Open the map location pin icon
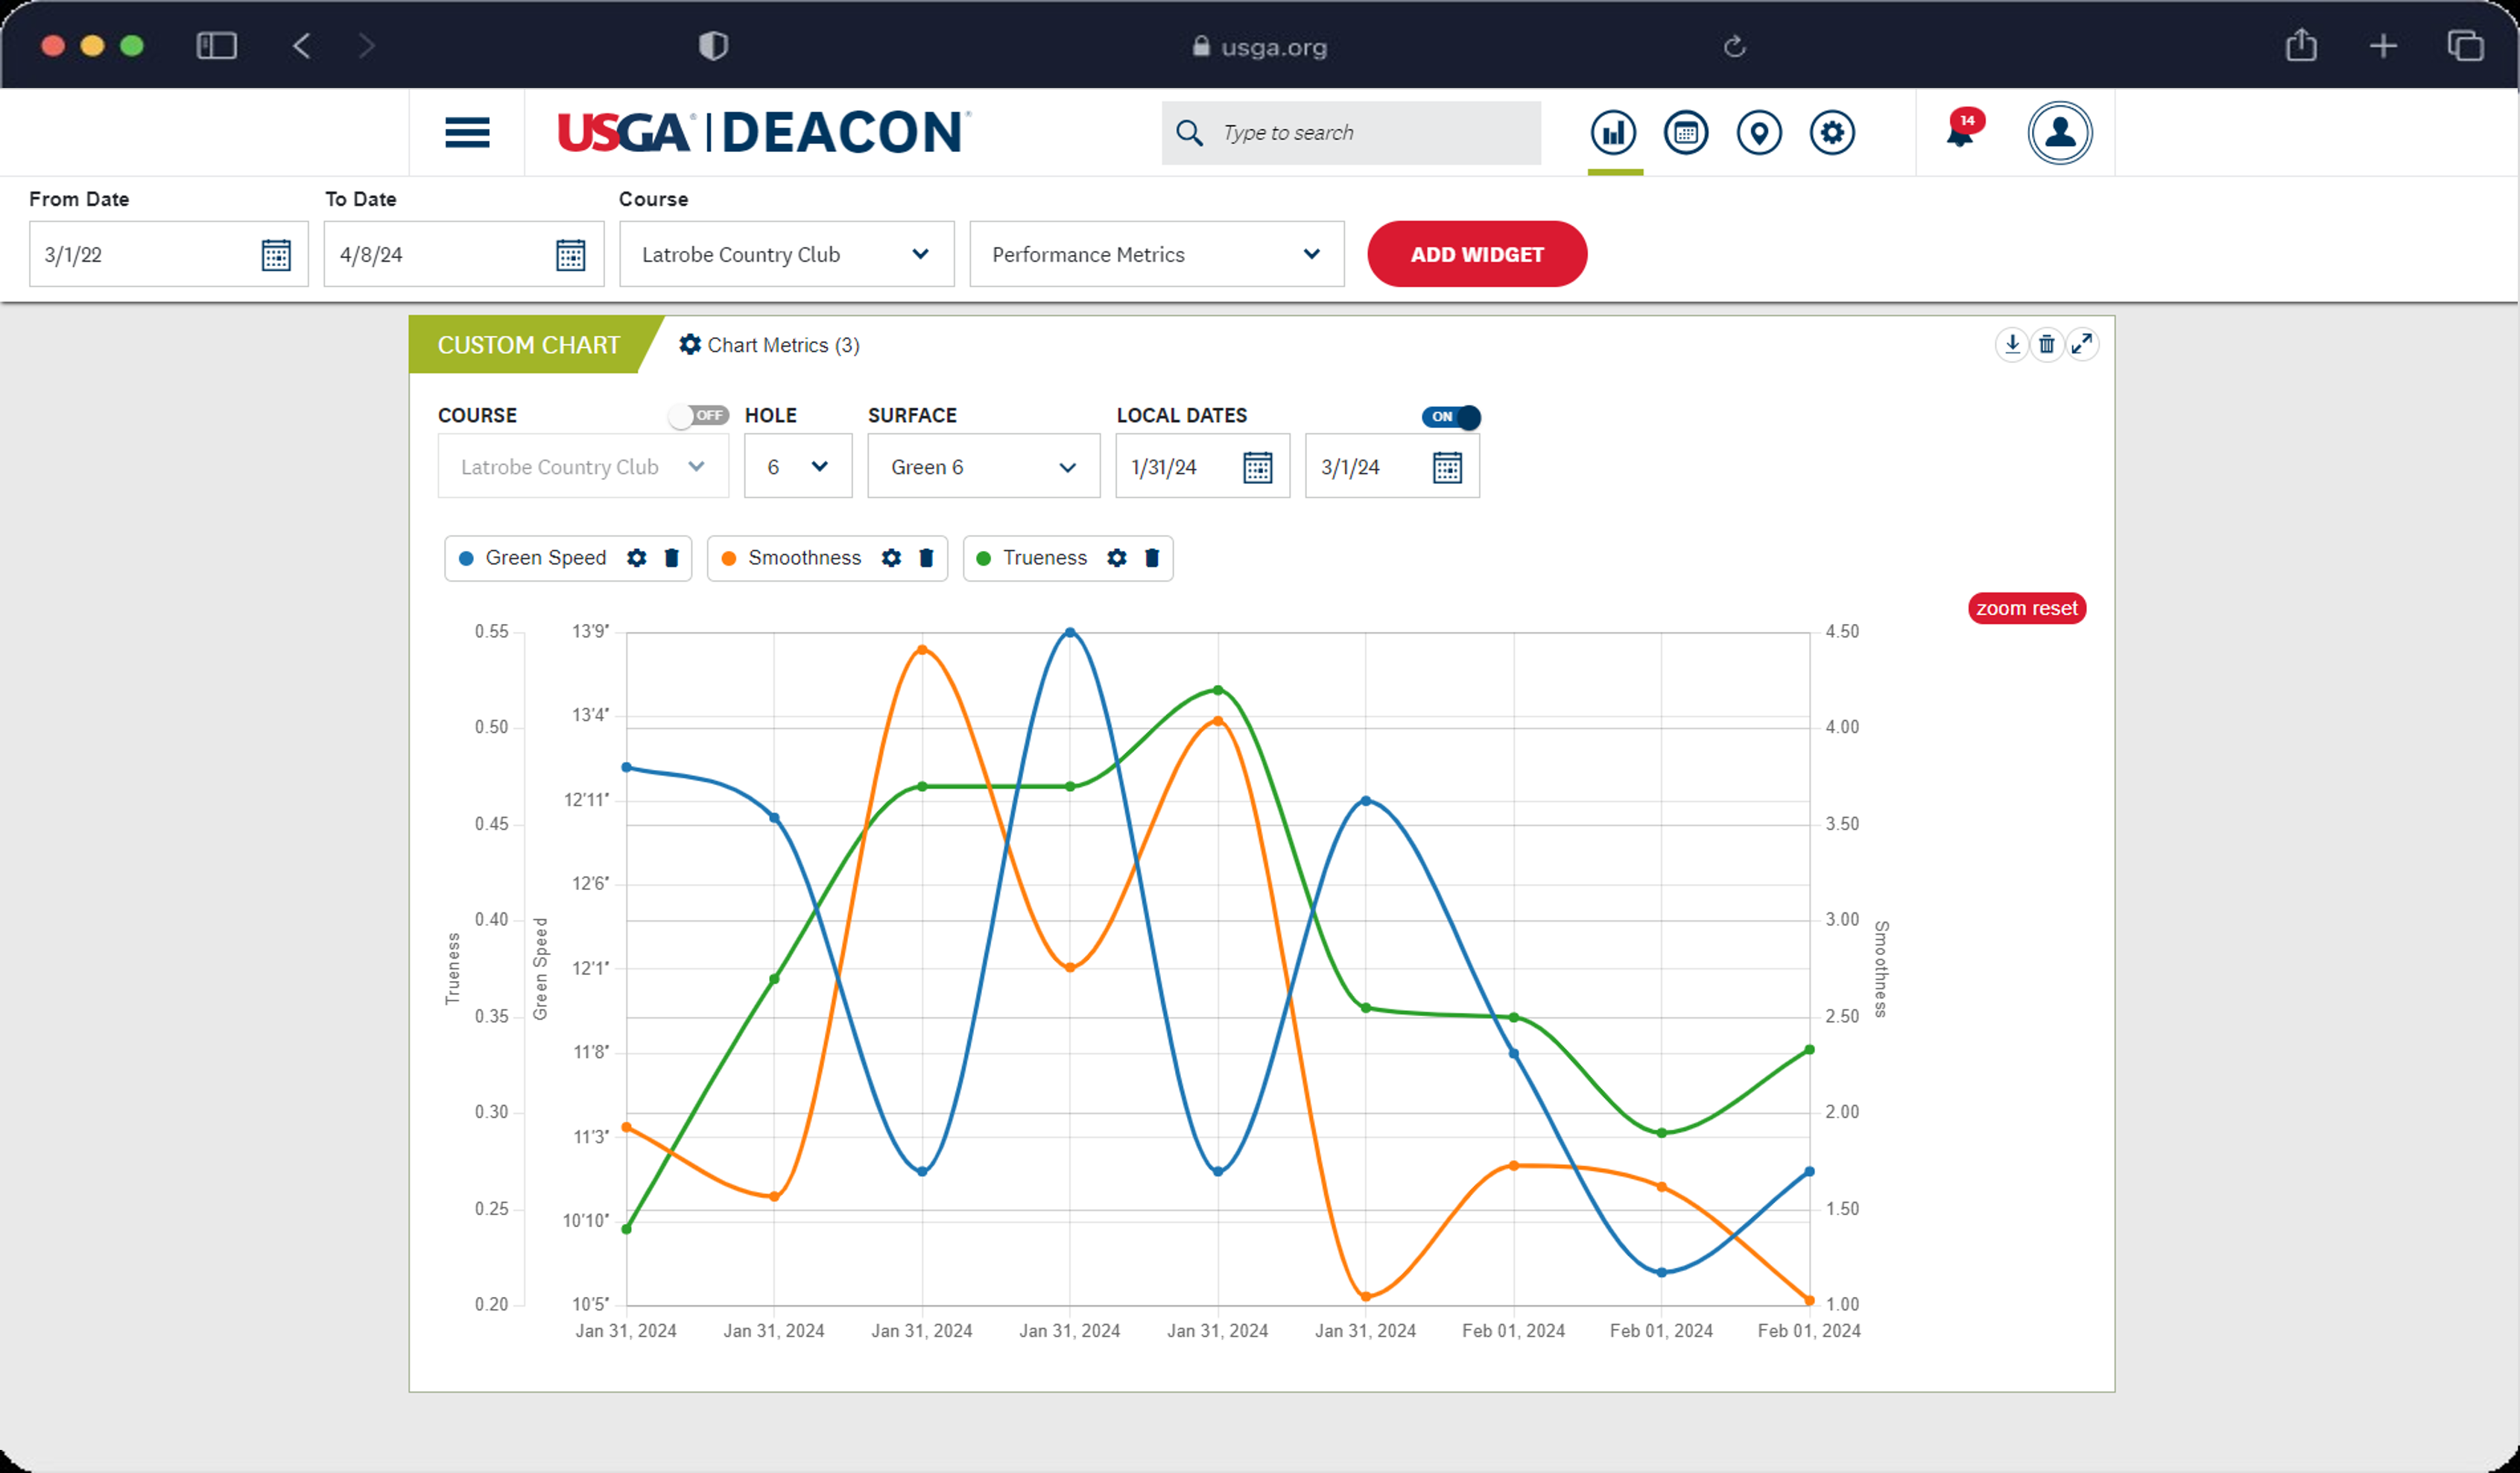Viewport: 2520px width, 1473px height. [x=1759, y=132]
